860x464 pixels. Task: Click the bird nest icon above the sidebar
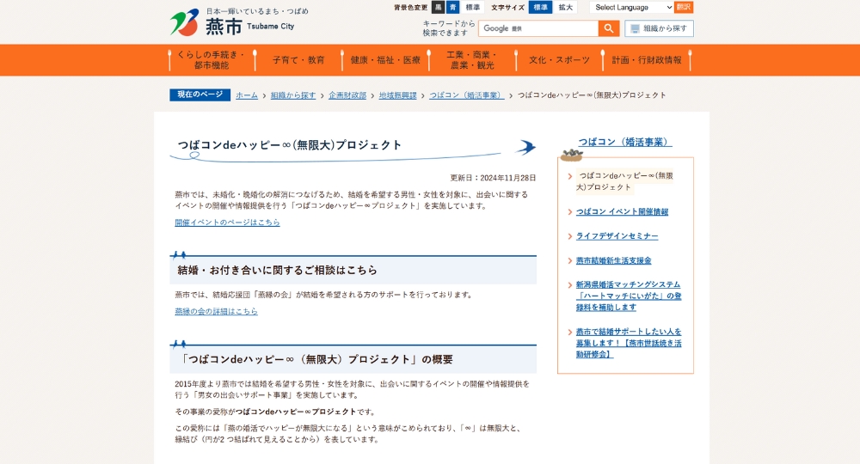[571, 155]
